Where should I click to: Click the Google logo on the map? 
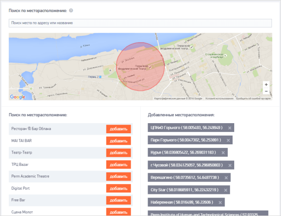coord(17,97)
